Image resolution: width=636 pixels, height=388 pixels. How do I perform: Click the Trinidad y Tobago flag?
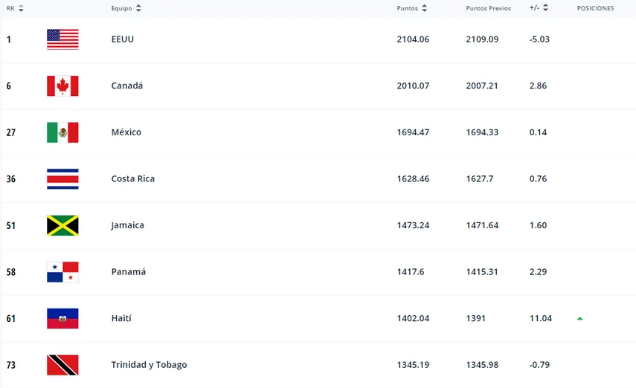click(x=62, y=365)
